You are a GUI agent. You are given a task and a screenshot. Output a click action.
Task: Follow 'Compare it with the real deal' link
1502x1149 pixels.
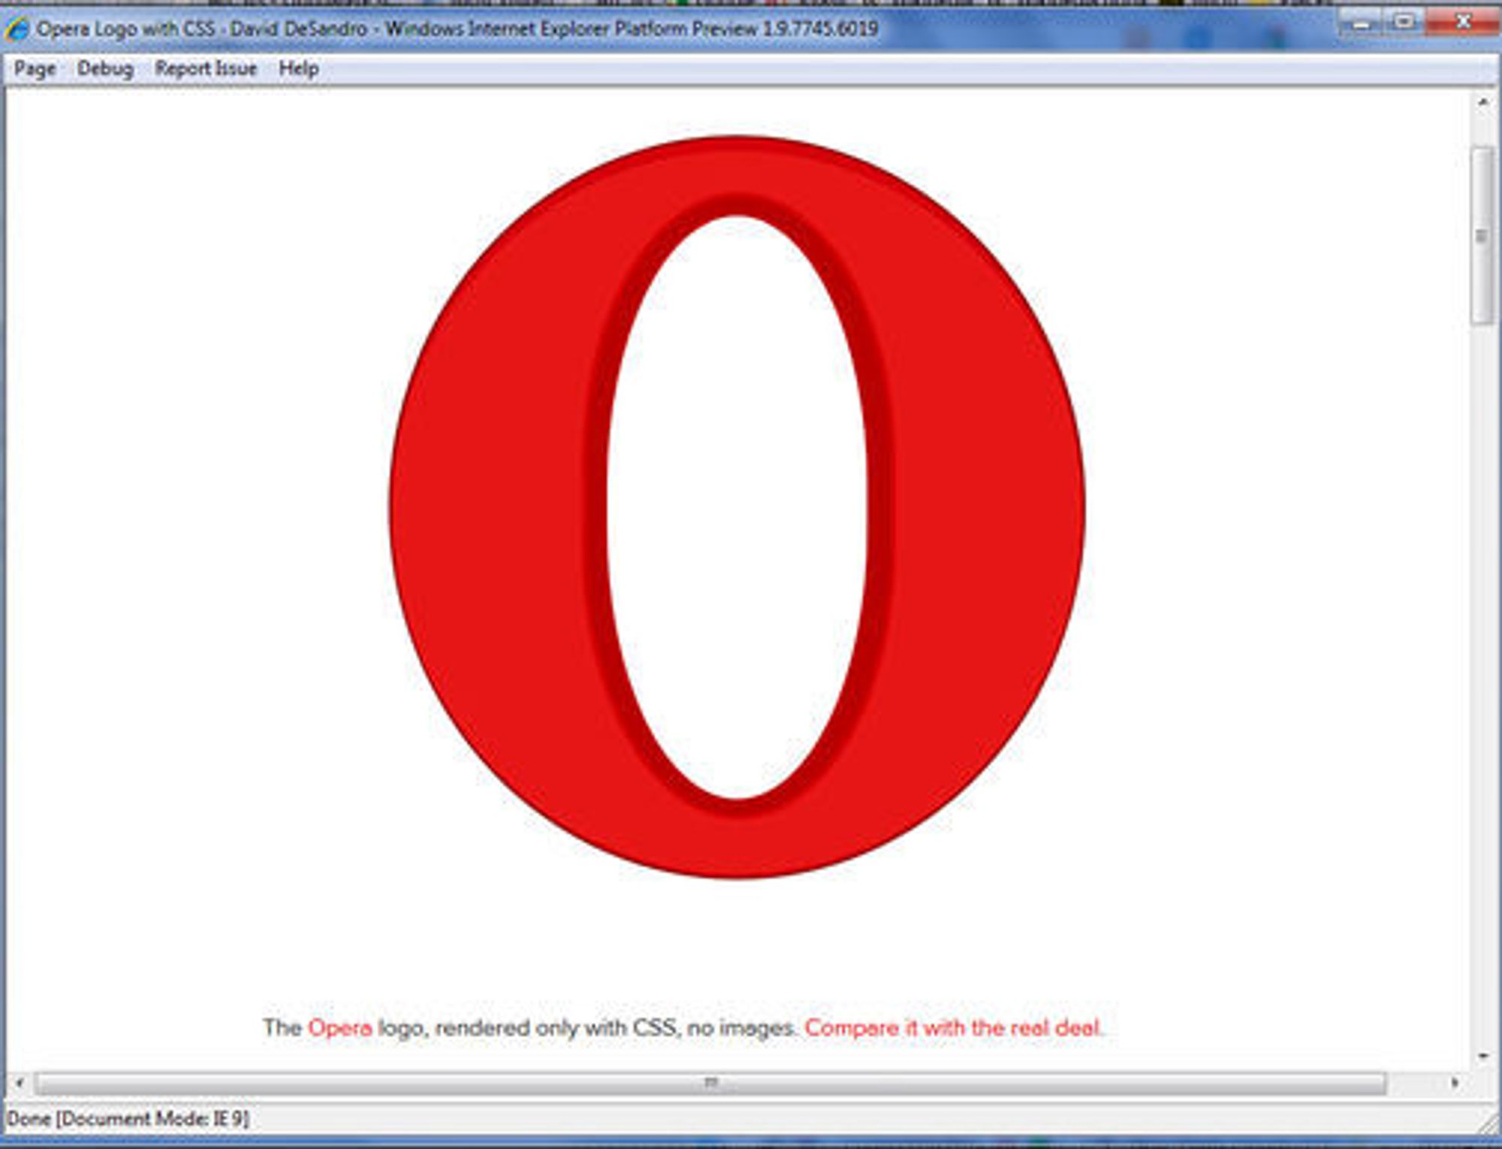click(954, 1027)
